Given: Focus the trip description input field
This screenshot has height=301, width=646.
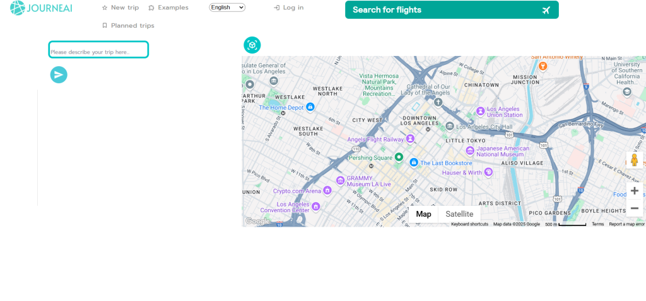Looking at the screenshot, I should [98, 50].
